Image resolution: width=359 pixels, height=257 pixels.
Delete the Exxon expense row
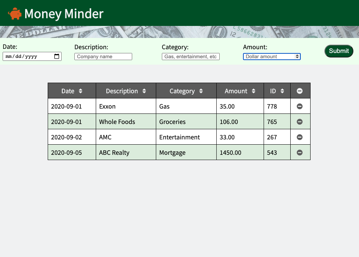(300, 106)
